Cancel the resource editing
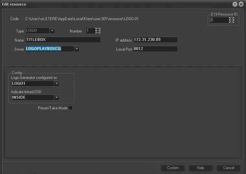The width and height of the screenshot is (246, 174). pos(228,168)
